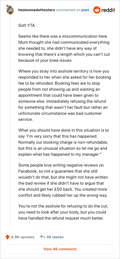
Task: Click the reply arrow icon
Action: (43, 237)
